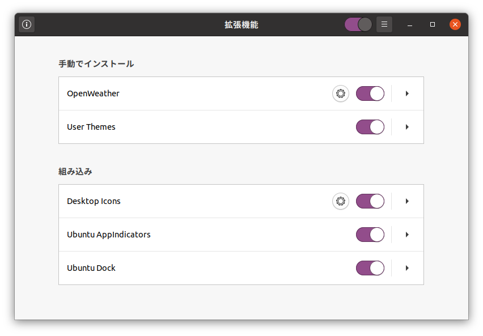Switch off Ubuntu AppIndicators extension
The height and width of the screenshot is (336, 483).
[x=370, y=235]
